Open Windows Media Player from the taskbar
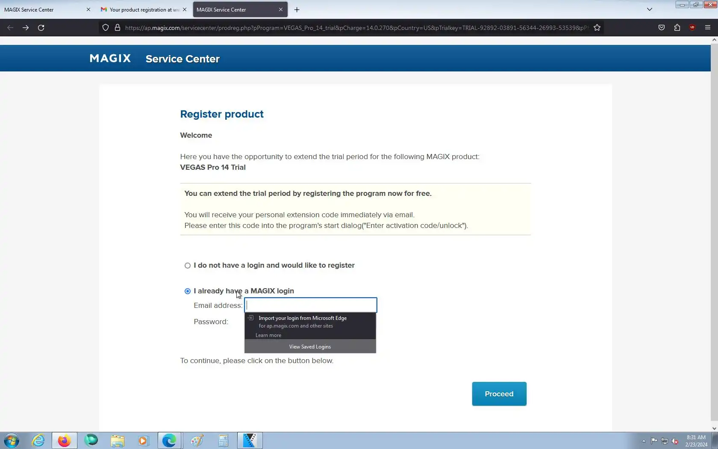Viewport: 718px width, 449px height. [143, 440]
